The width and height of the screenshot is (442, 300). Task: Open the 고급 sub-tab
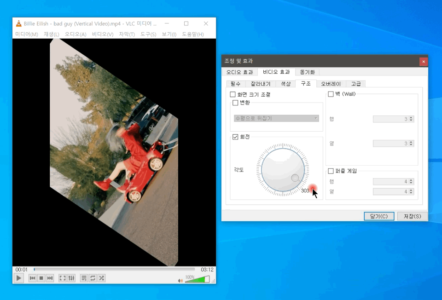click(356, 84)
